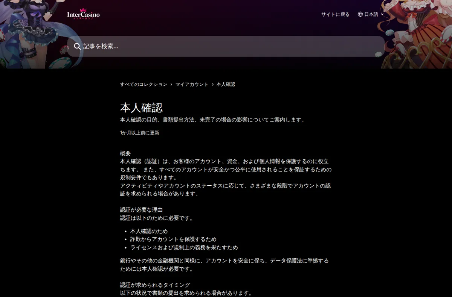Go to すべてのコレクション breadcrumb
Screen dimensions: 452x297
(x=144, y=84)
